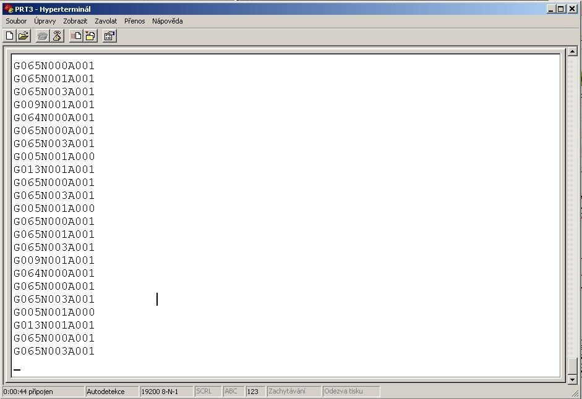Viewport: 582px width, 399px height.
Task: Open the Úpravy menu
Action: click(x=45, y=21)
